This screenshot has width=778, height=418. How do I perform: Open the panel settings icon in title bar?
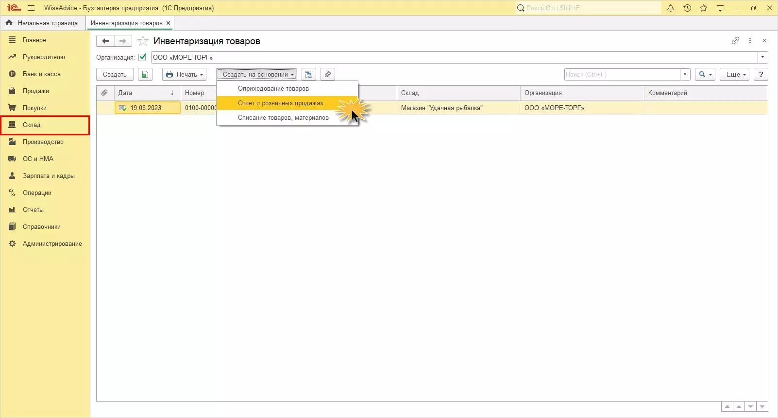(720, 8)
